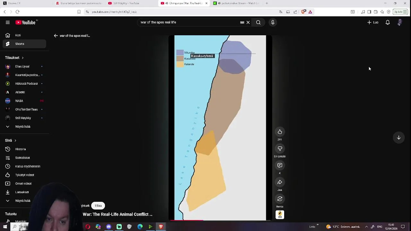Like the Short with thumbs up

pyautogui.click(x=280, y=132)
